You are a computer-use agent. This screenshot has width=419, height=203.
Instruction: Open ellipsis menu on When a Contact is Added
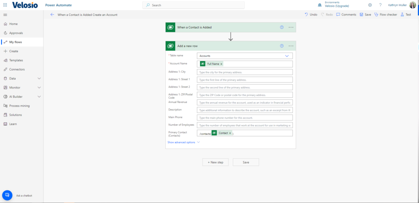(x=291, y=27)
